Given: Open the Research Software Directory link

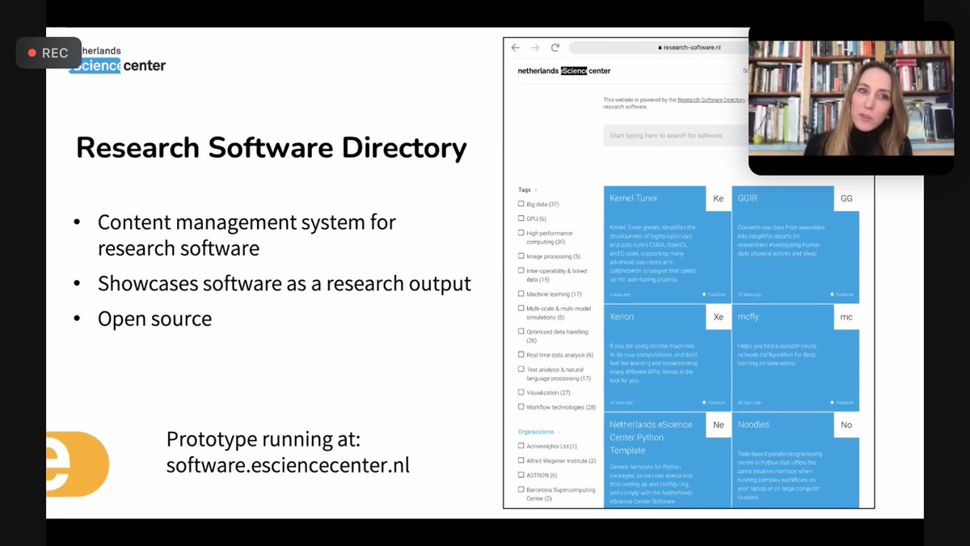Looking at the screenshot, I should (711, 99).
